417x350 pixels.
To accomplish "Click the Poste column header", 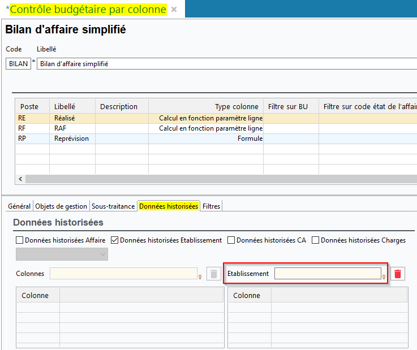I will pos(33,106).
